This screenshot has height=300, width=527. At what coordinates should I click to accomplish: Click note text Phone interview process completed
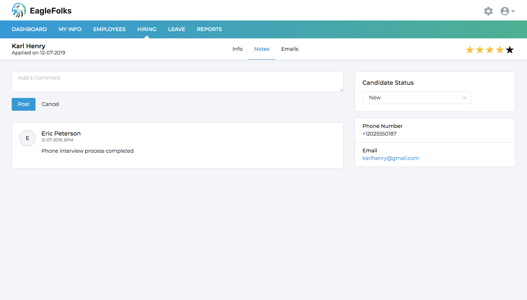point(87,151)
